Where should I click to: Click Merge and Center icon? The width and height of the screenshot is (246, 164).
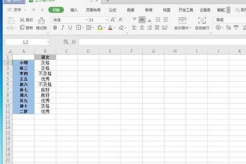[x=182, y=20]
